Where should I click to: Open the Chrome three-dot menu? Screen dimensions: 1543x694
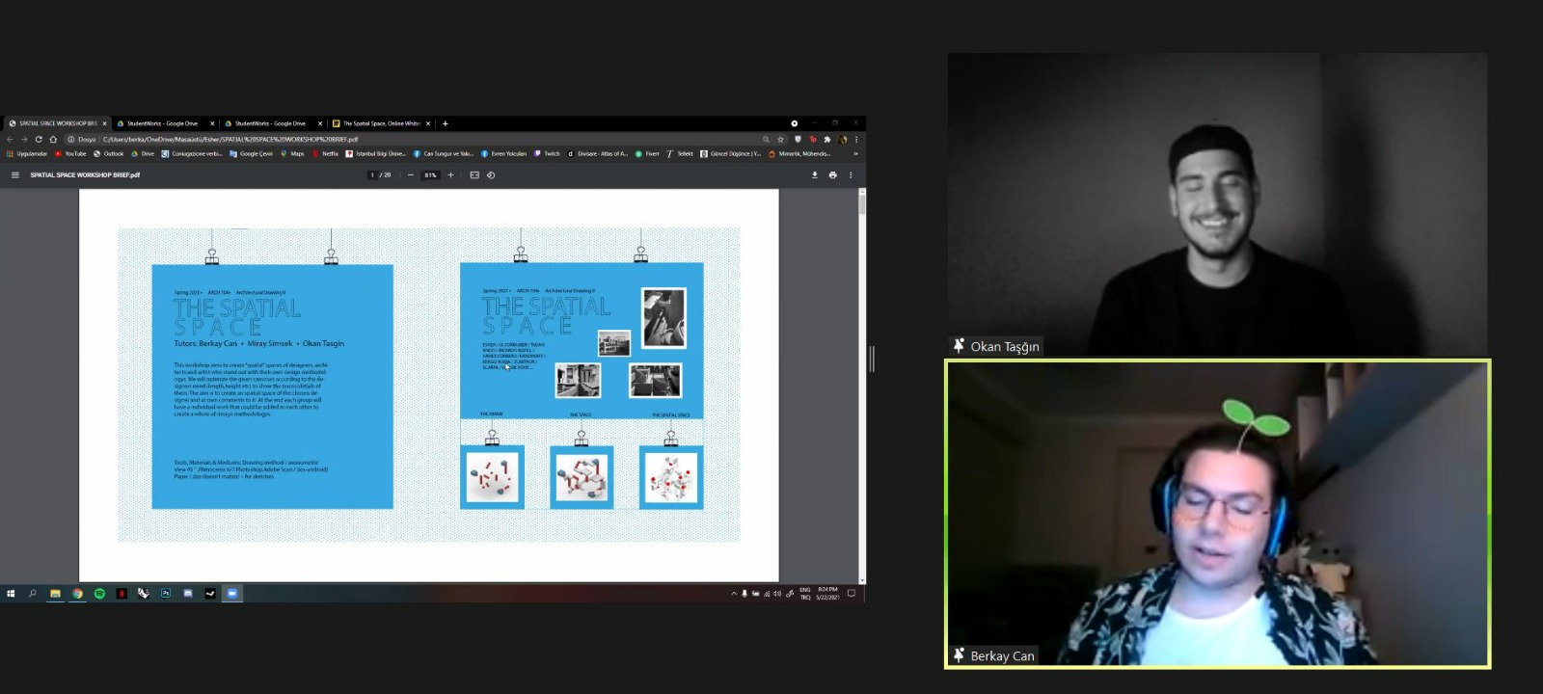856,139
